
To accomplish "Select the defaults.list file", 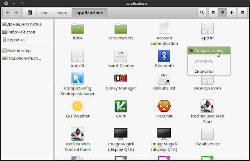I will (x=164, y=81).
